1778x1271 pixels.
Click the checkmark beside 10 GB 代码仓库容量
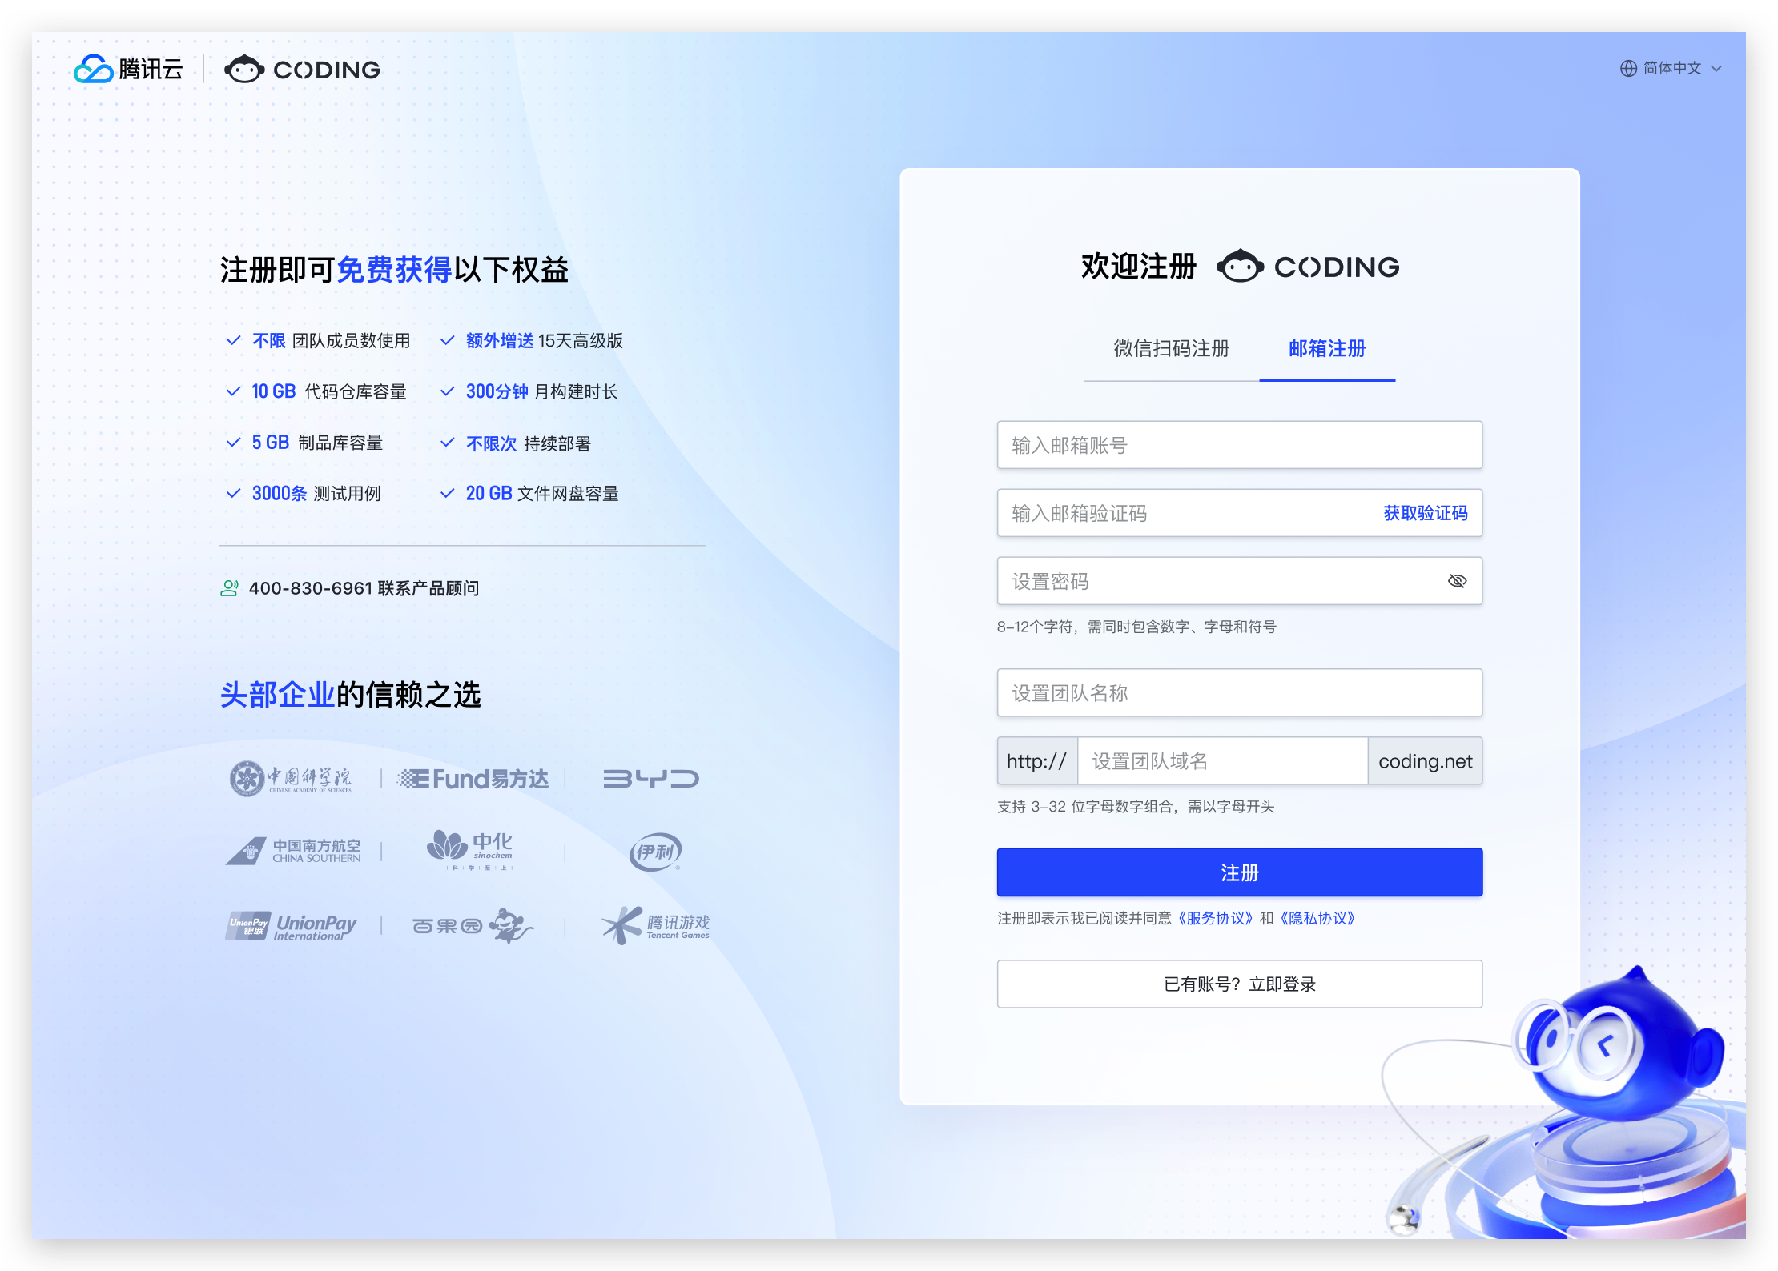tap(233, 391)
